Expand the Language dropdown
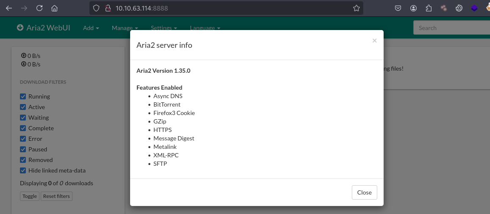This screenshot has height=214, width=490. (x=205, y=28)
